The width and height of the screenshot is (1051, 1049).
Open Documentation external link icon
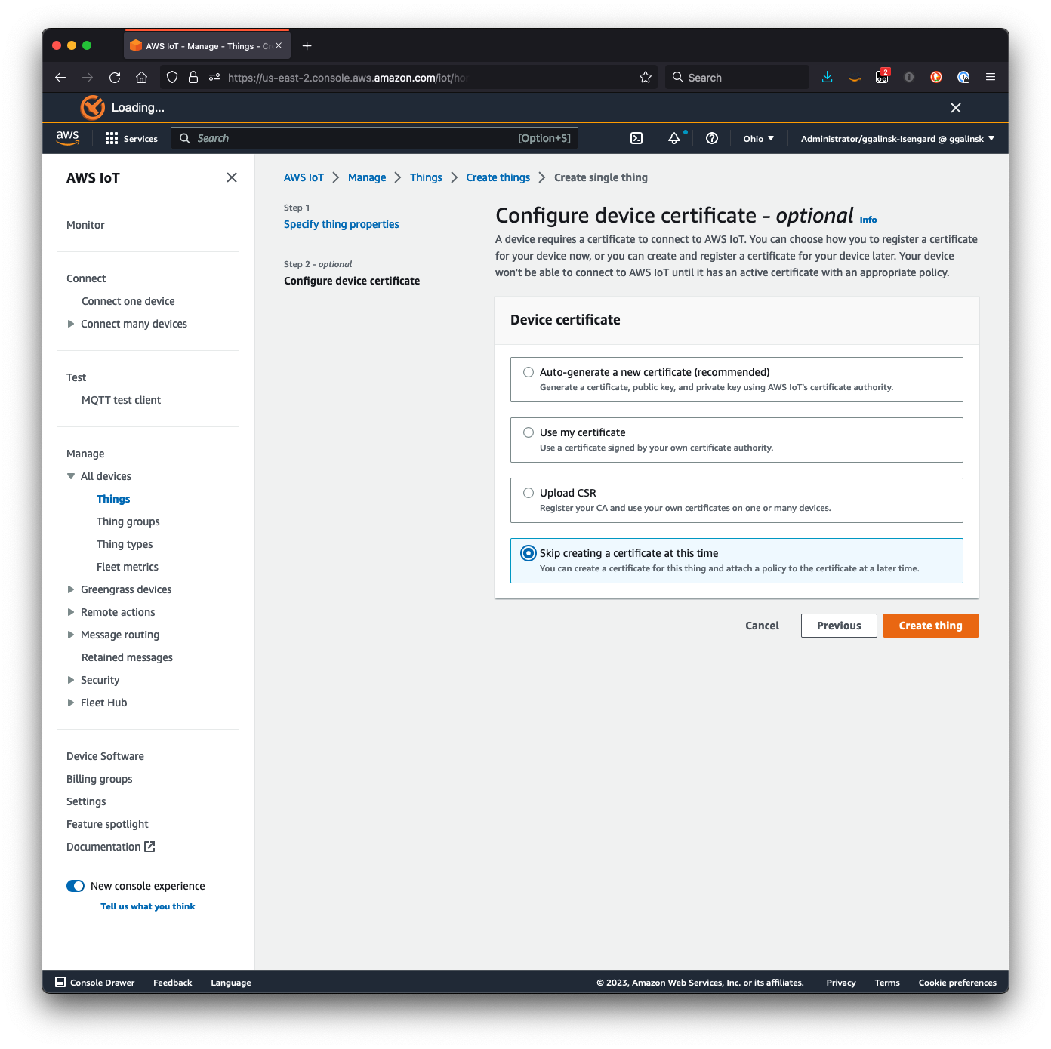(x=149, y=847)
